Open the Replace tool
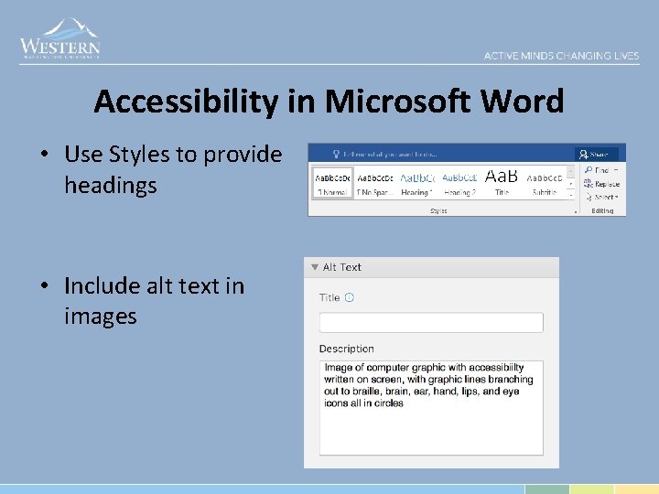Image resolution: width=659 pixels, height=494 pixels. tap(602, 184)
